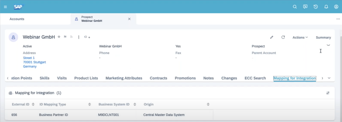Open the three-dot tab overflow menu
The height and width of the screenshot is (122, 342).
coord(338,19)
